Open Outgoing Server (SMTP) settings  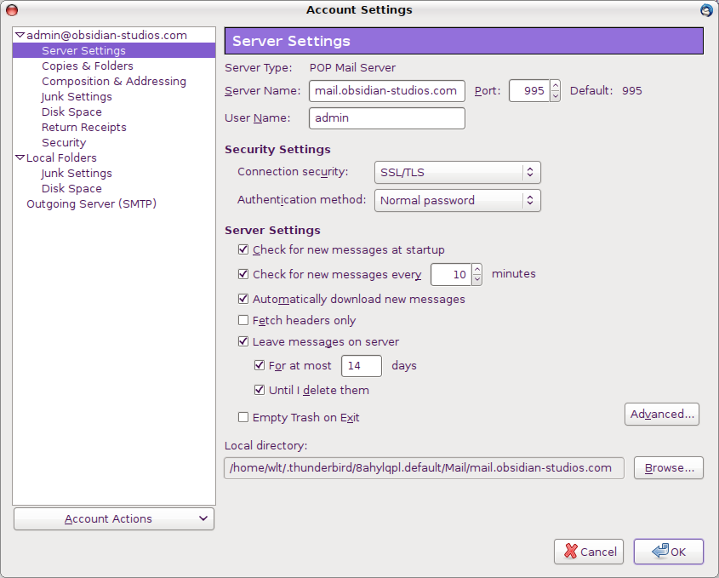pyautogui.click(x=91, y=203)
